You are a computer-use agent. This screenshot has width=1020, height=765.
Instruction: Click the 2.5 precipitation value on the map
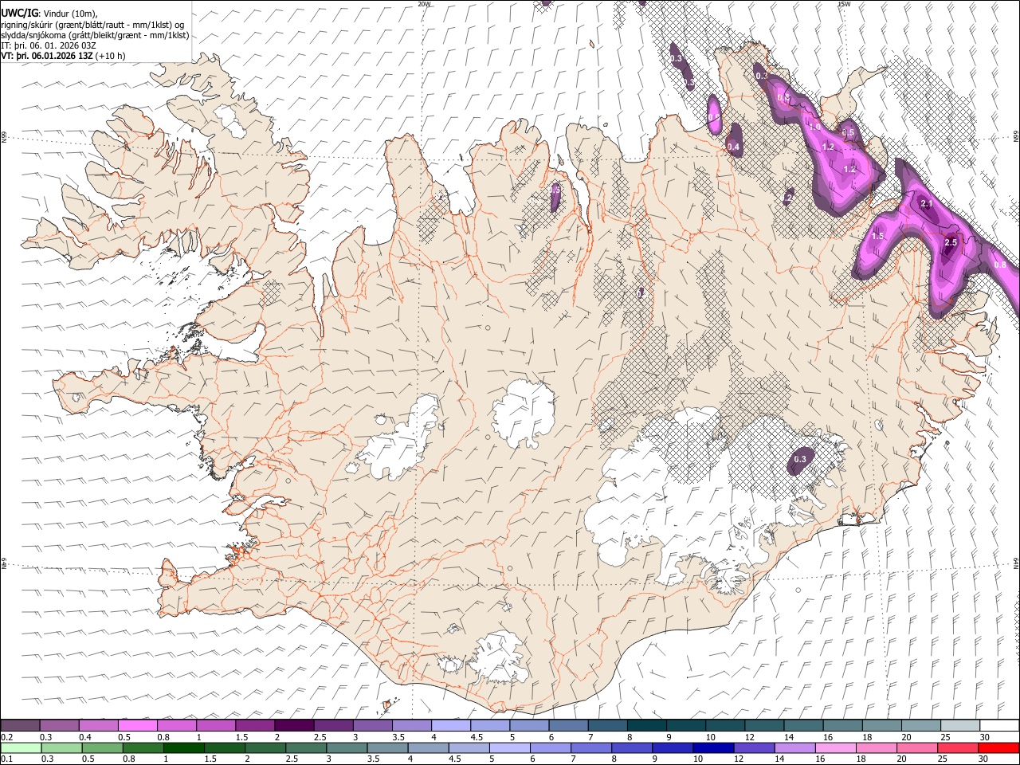click(x=951, y=242)
